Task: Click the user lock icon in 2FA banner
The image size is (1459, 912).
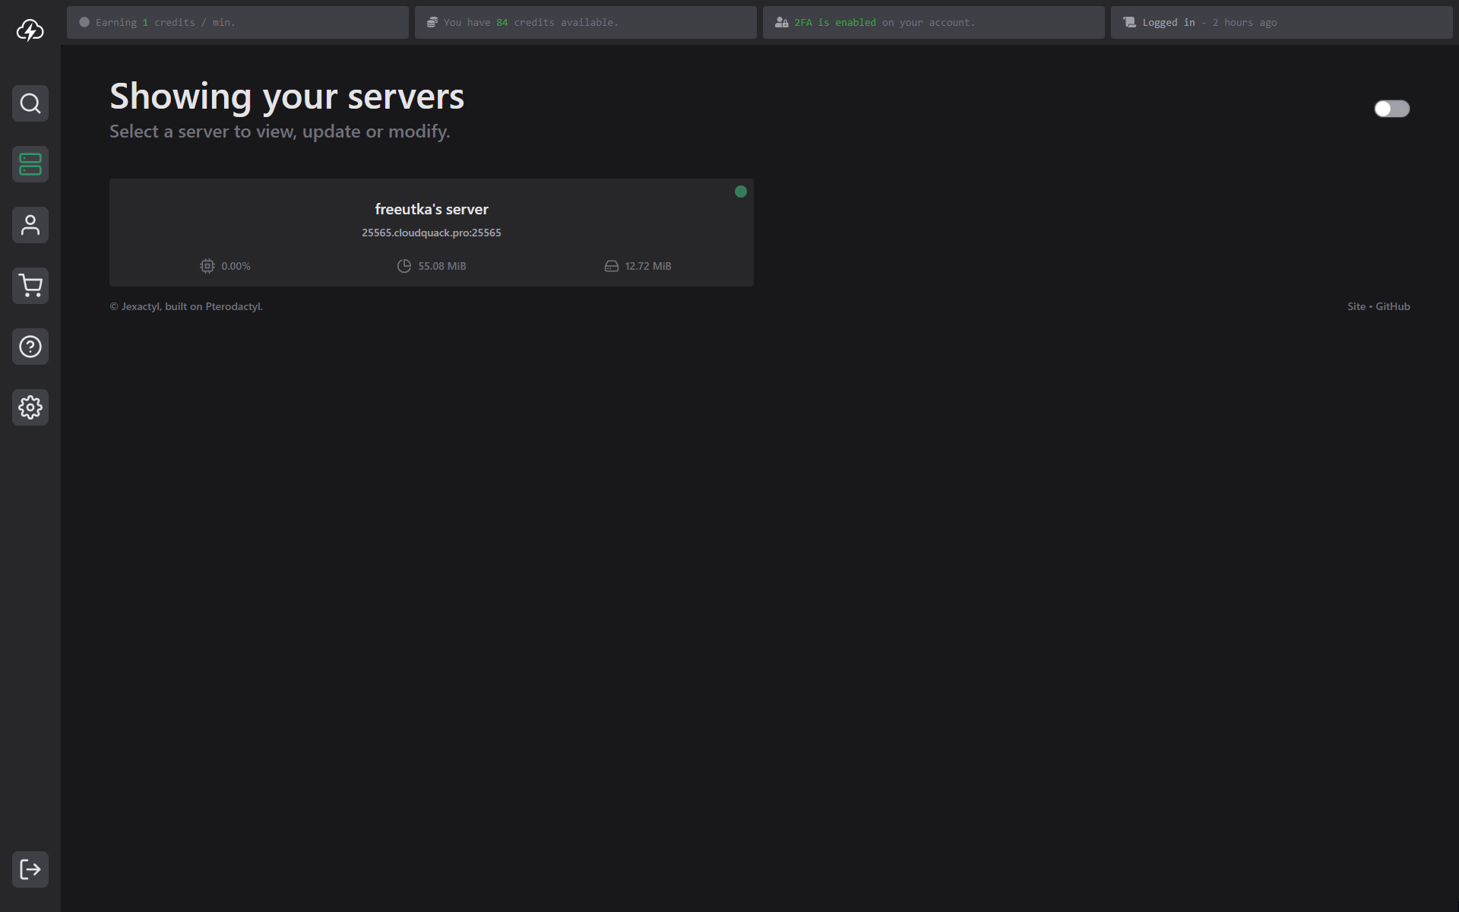Action: [x=781, y=23]
